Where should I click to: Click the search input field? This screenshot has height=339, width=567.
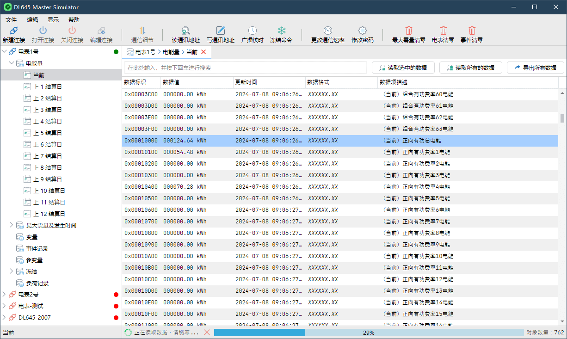click(246, 68)
